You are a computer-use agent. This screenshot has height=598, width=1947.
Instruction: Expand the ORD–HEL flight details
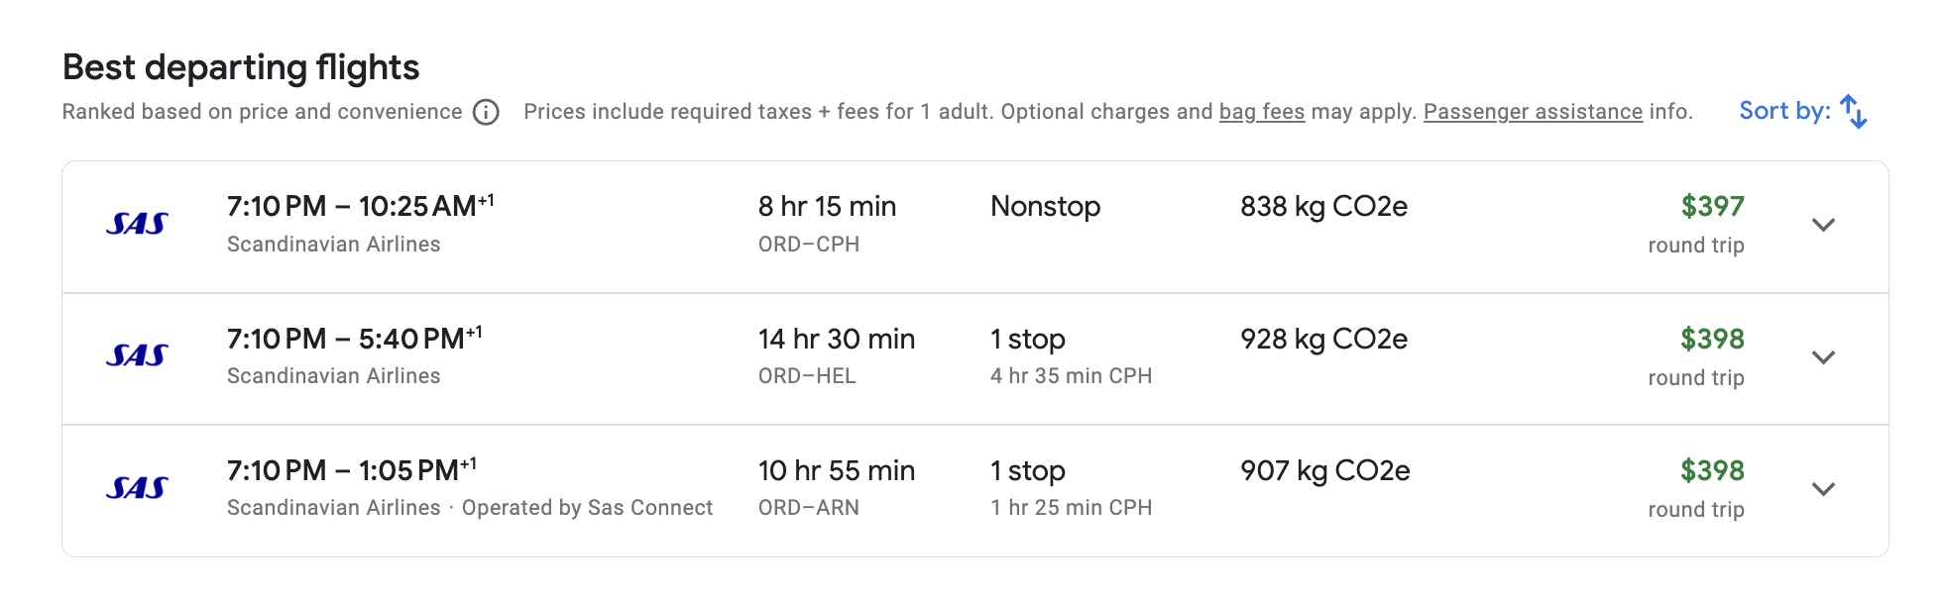pyautogui.click(x=1823, y=357)
